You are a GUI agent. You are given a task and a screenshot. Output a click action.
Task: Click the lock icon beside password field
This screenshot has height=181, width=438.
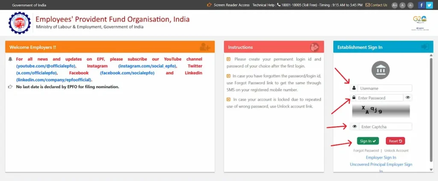354,98
